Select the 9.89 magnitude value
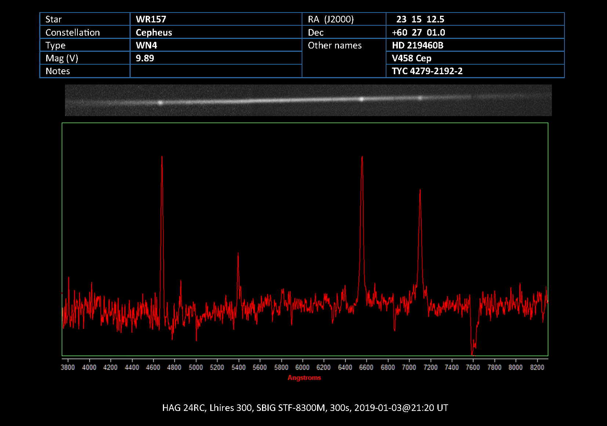The width and height of the screenshot is (607, 426). [145, 58]
